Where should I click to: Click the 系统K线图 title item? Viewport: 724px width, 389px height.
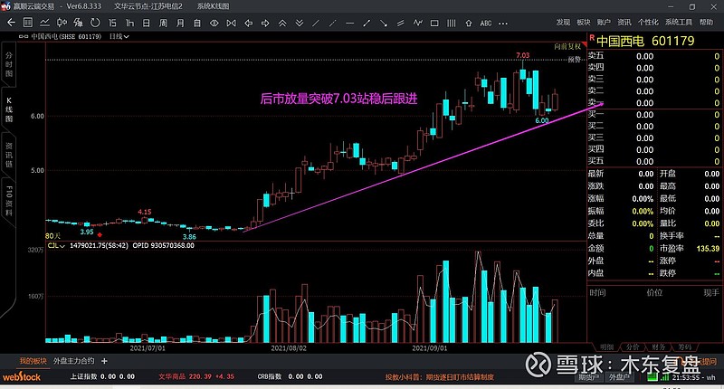coord(213,6)
